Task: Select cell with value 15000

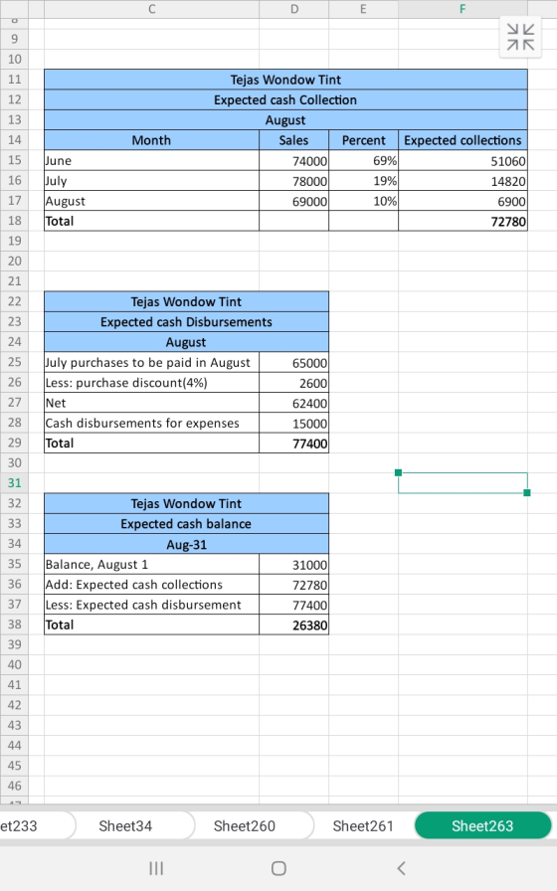Action: coord(293,423)
